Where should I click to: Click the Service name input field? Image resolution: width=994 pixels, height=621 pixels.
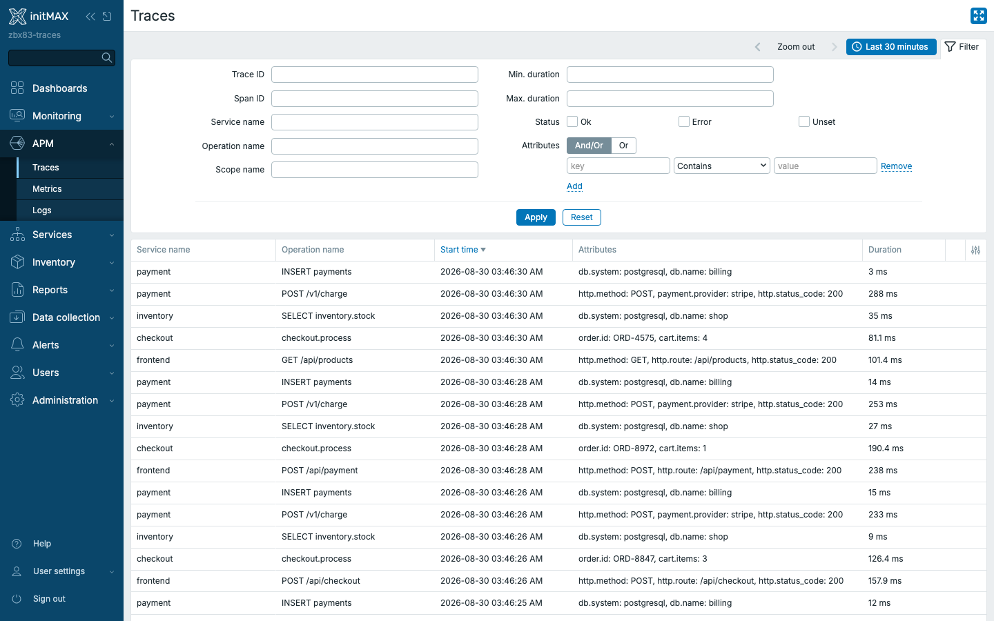tap(375, 122)
